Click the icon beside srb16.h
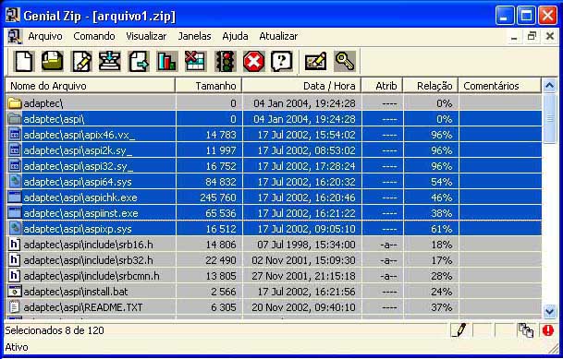 pyautogui.click(x=15, y=245)
